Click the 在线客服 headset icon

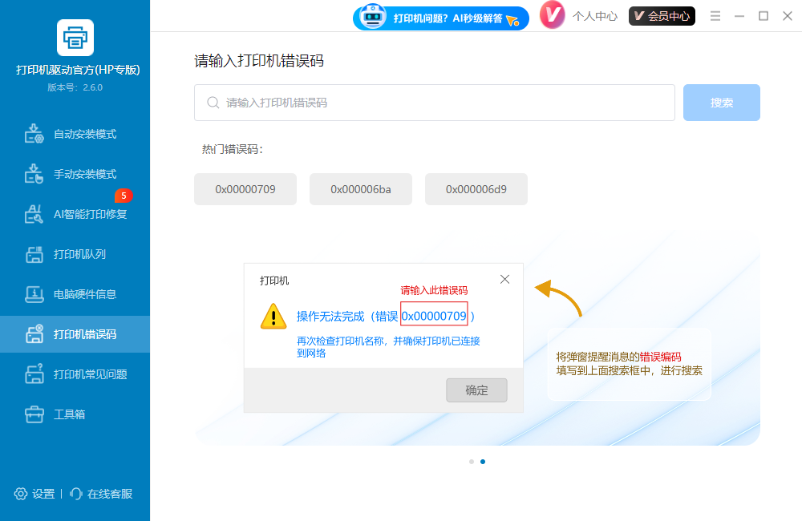(x=76, y=495)
